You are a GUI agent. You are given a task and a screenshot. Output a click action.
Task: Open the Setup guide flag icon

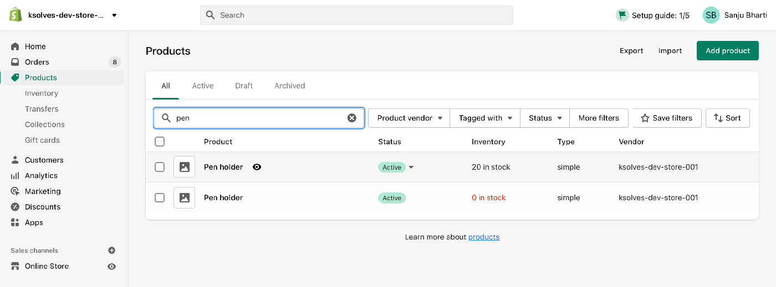pyautogui.click(x=622, y=15)
